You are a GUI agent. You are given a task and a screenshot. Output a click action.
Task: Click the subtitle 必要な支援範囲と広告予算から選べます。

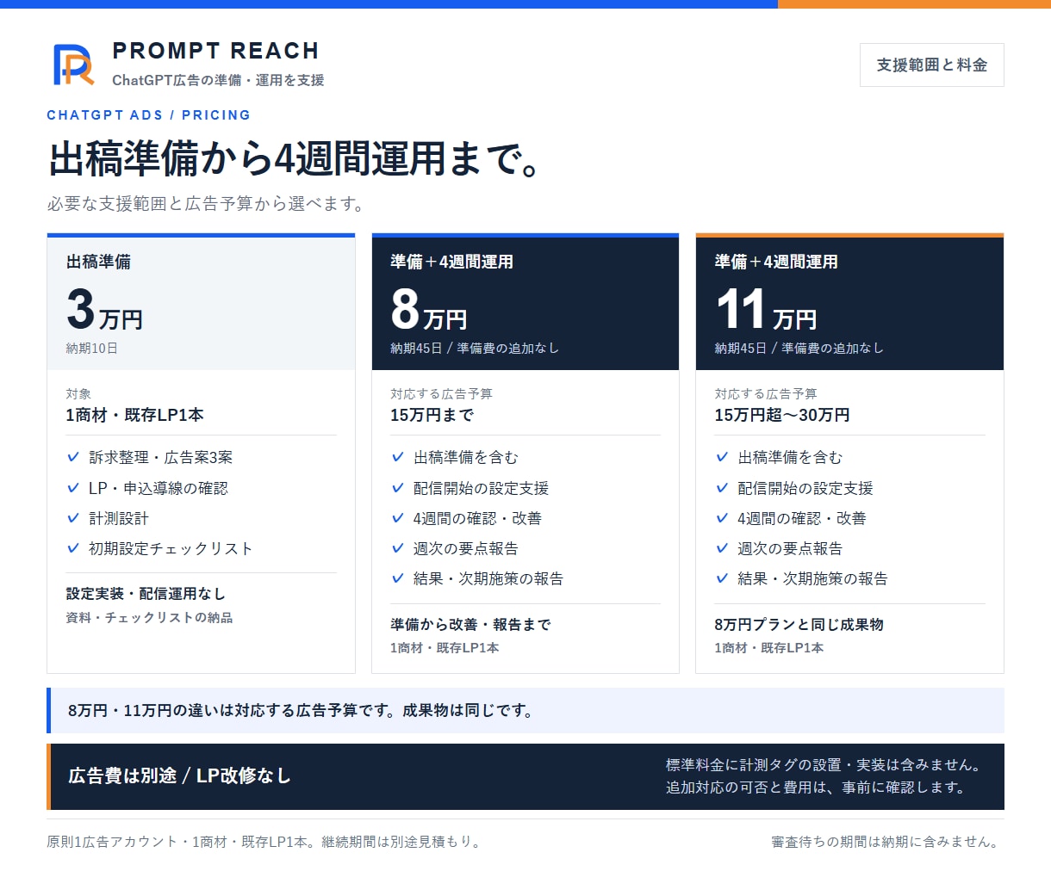(207, 204)
